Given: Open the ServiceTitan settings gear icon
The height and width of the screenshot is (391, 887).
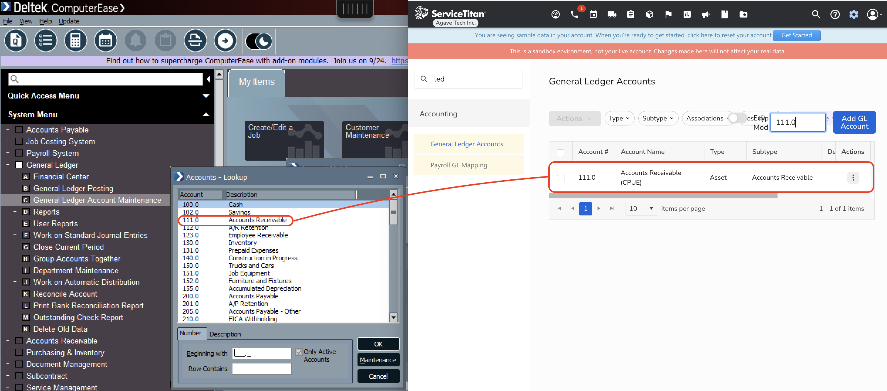Looking at the screenshot, I should 854,14.
